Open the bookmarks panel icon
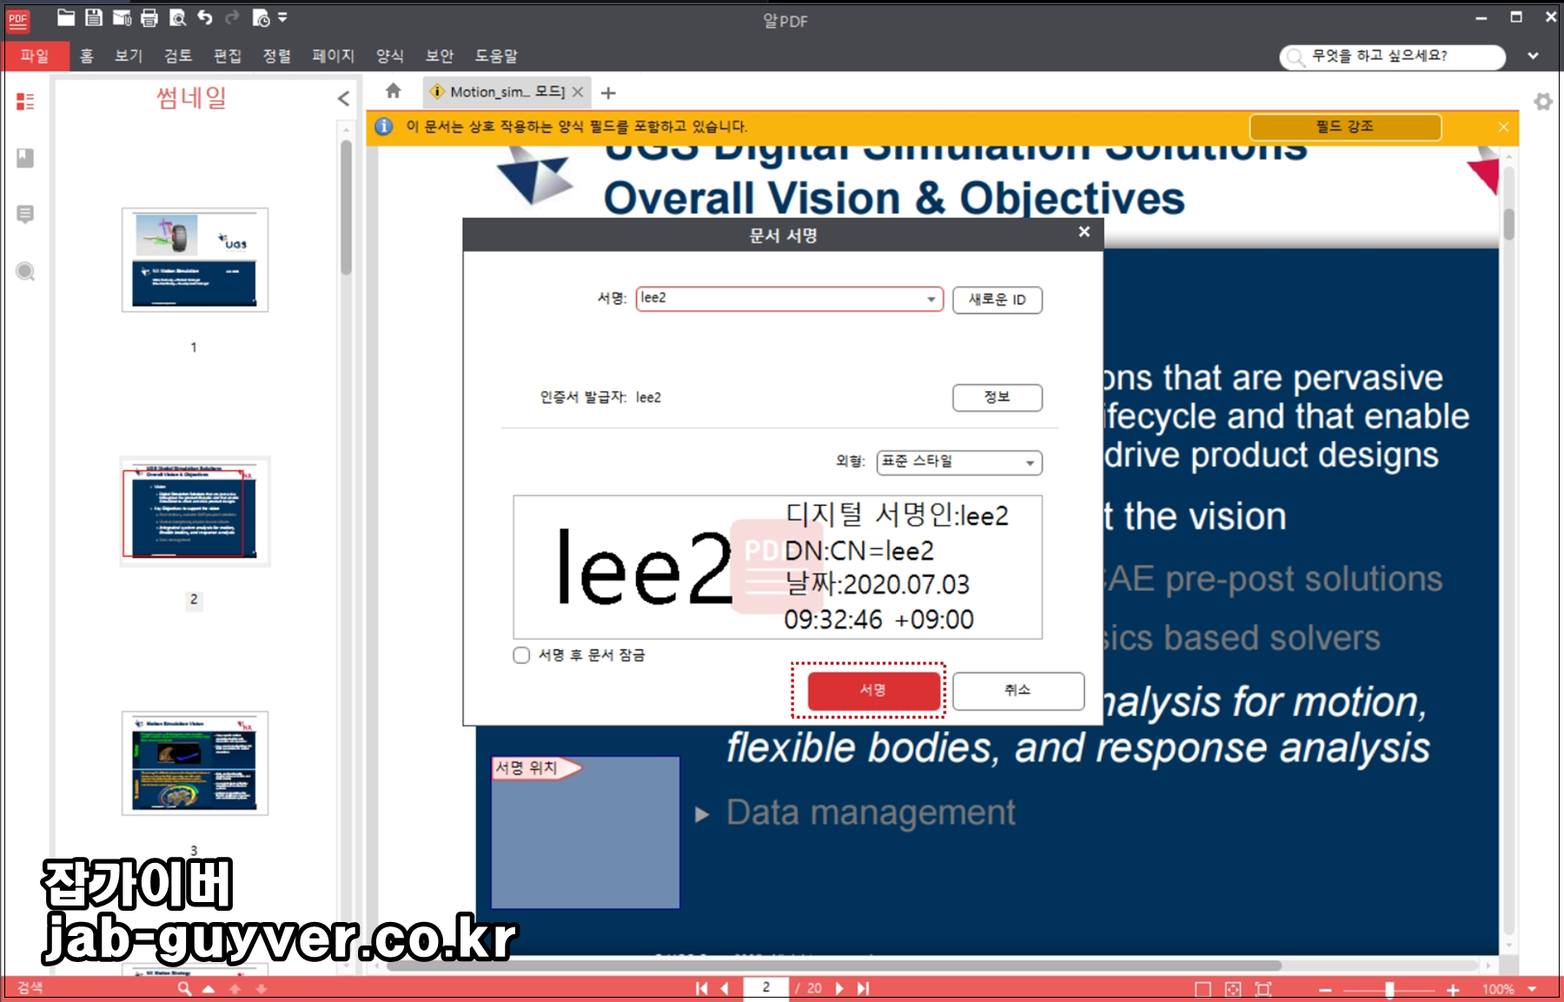The width and height of the screenshot is (1564, 1002). (x=25, y=158)
